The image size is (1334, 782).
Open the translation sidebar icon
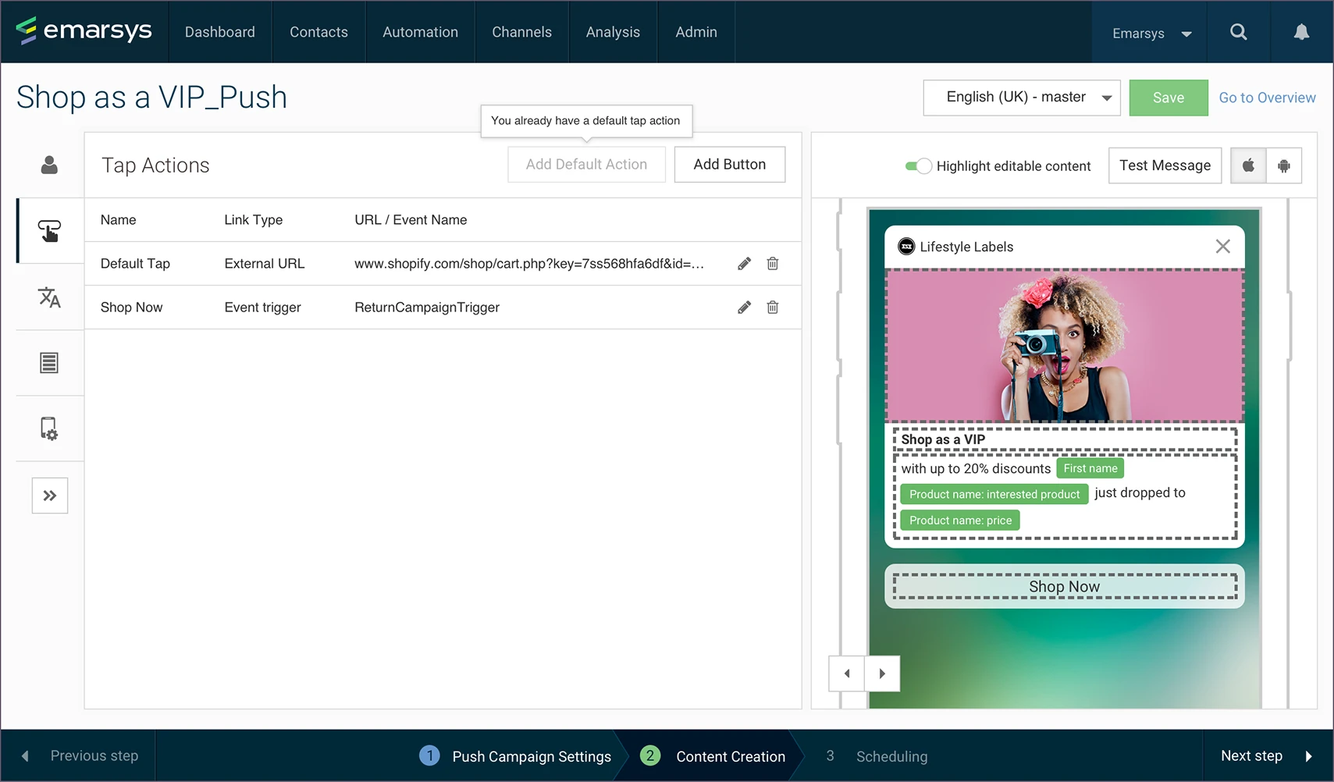click(49, 297)
